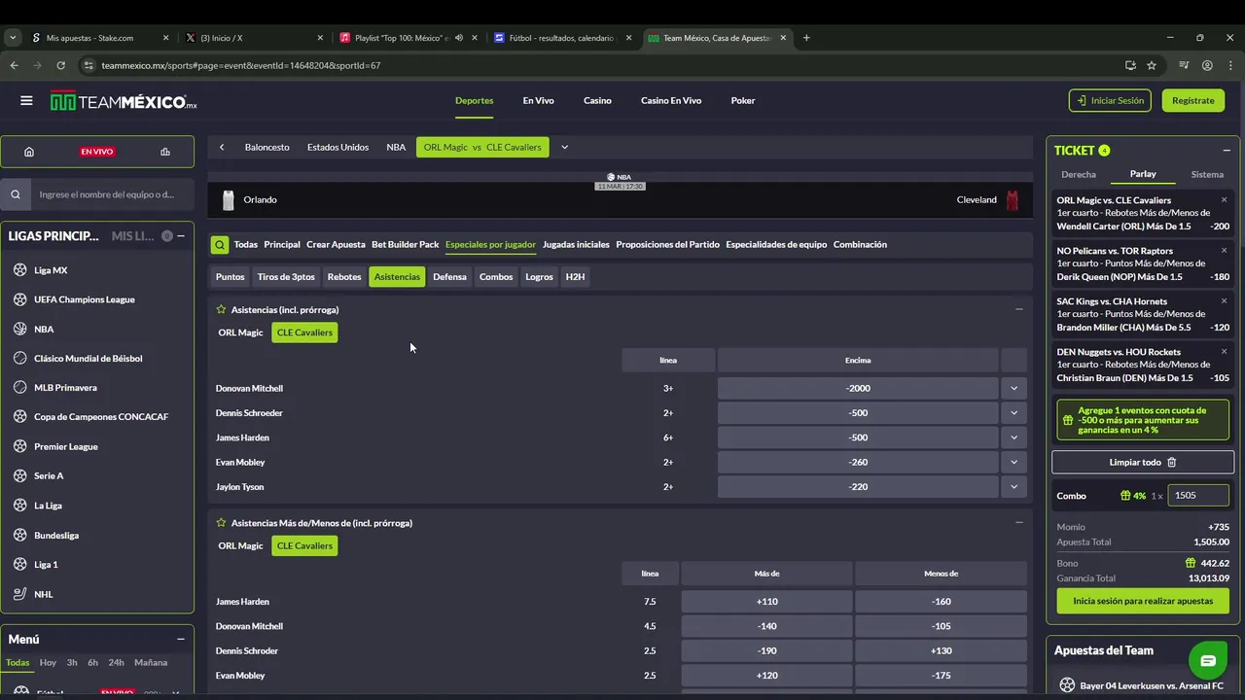The width and height of the screenshot is (1245, 700).
Task: Switch to the Rebotes player stats tab
Action: click(x=344, y=277)
